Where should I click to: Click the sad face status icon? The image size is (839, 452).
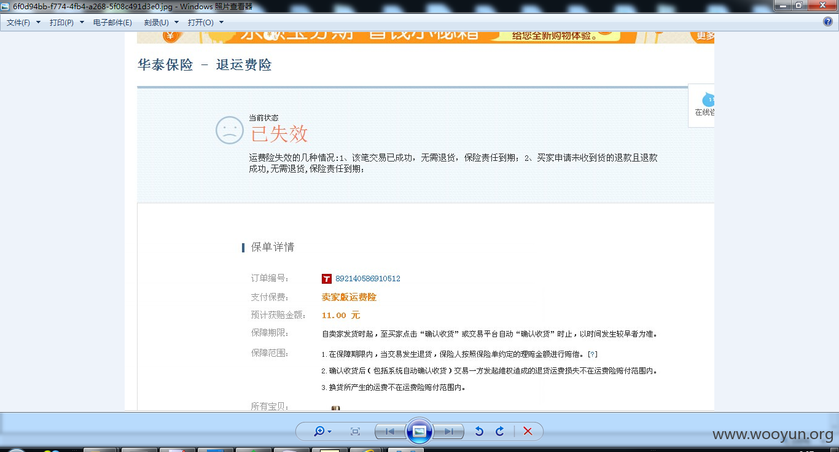tap(230, 130)
